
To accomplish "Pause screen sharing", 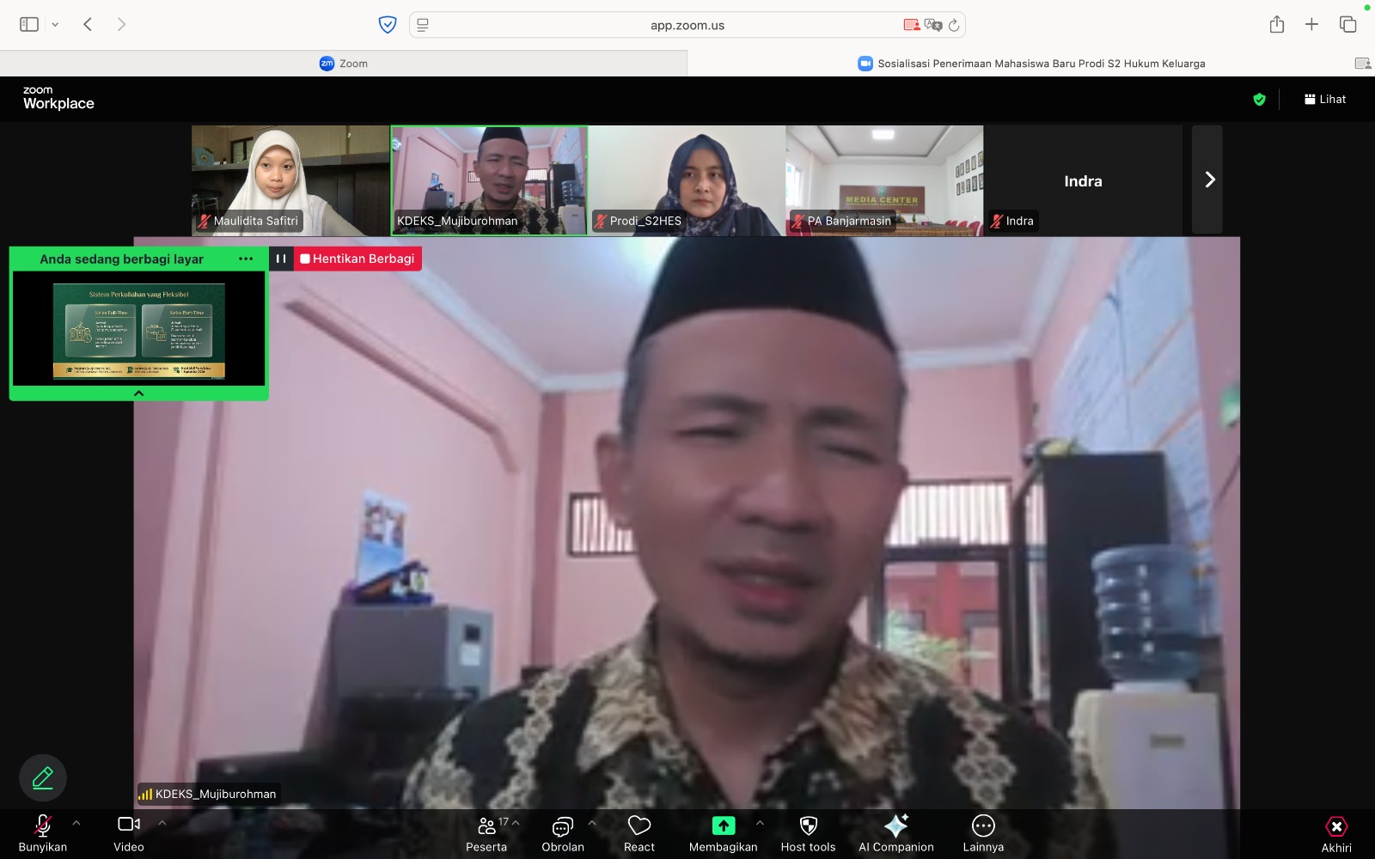I will click(x=281, y=259).
